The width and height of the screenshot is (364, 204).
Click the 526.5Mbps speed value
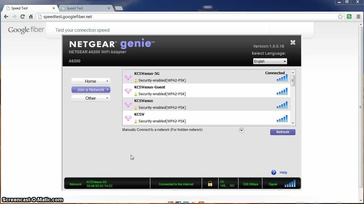tap(251, 184)
